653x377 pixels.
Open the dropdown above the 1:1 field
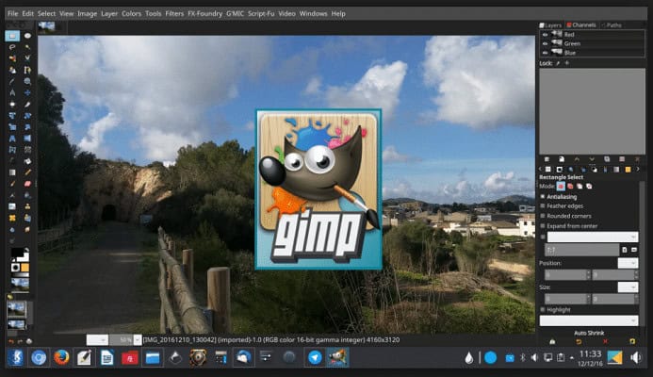pos(592,237)
